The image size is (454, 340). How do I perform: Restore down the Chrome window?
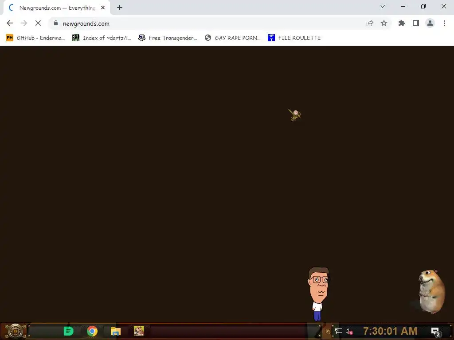coord(423,6)
